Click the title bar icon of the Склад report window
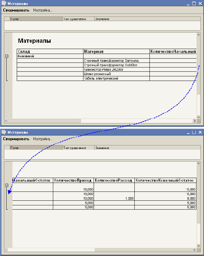 [x=4, y=3]
